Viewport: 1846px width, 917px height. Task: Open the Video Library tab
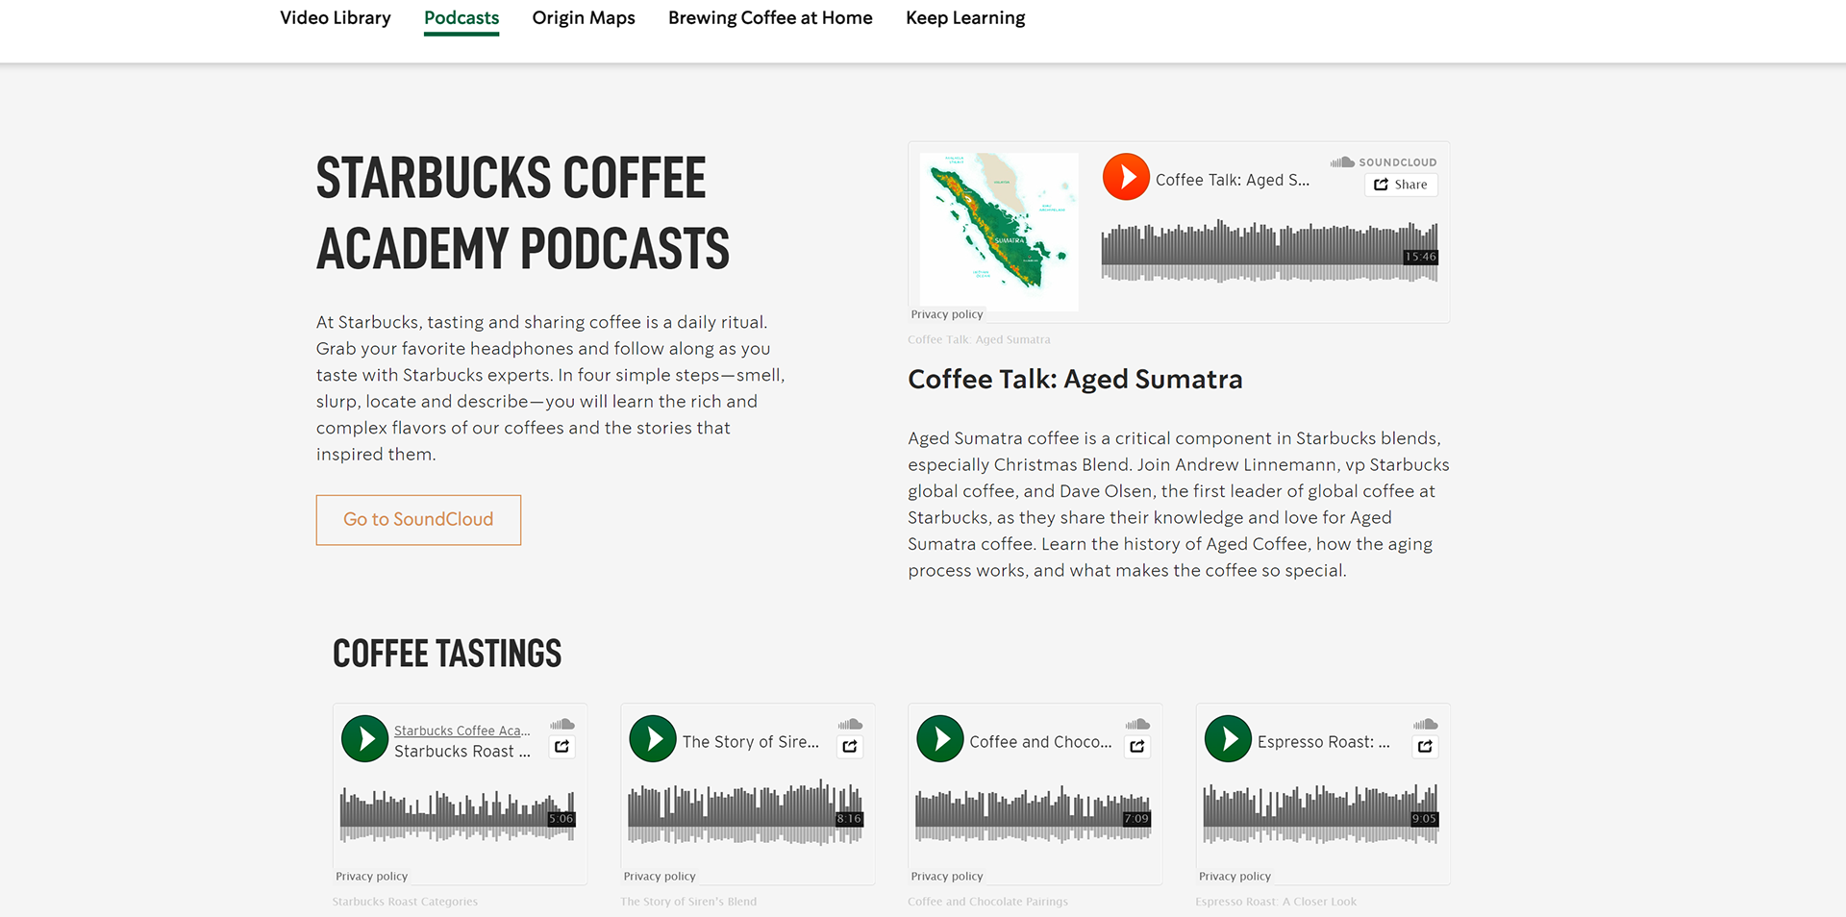point(336,18)
